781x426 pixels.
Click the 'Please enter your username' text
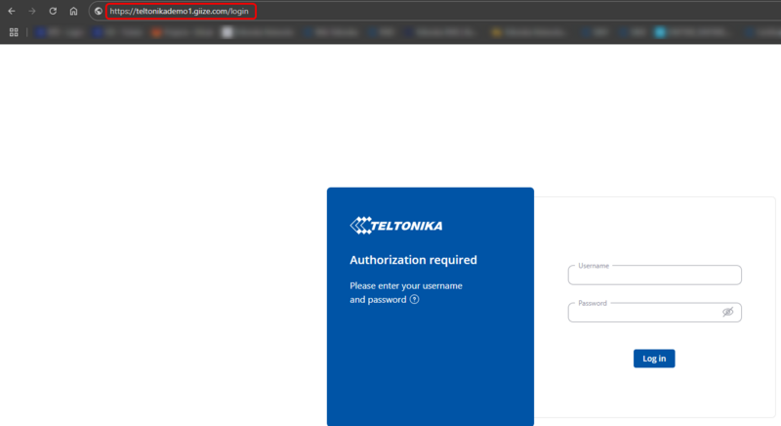tap(405, 285)
